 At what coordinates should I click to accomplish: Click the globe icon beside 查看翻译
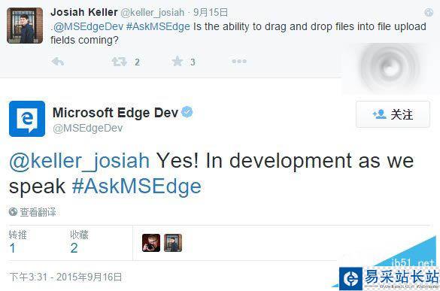click(13, 211)
